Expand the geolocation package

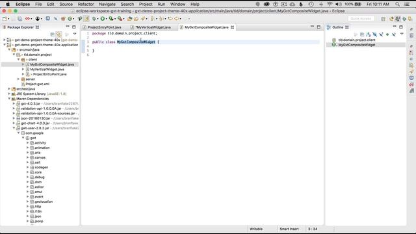coord(27,201)
